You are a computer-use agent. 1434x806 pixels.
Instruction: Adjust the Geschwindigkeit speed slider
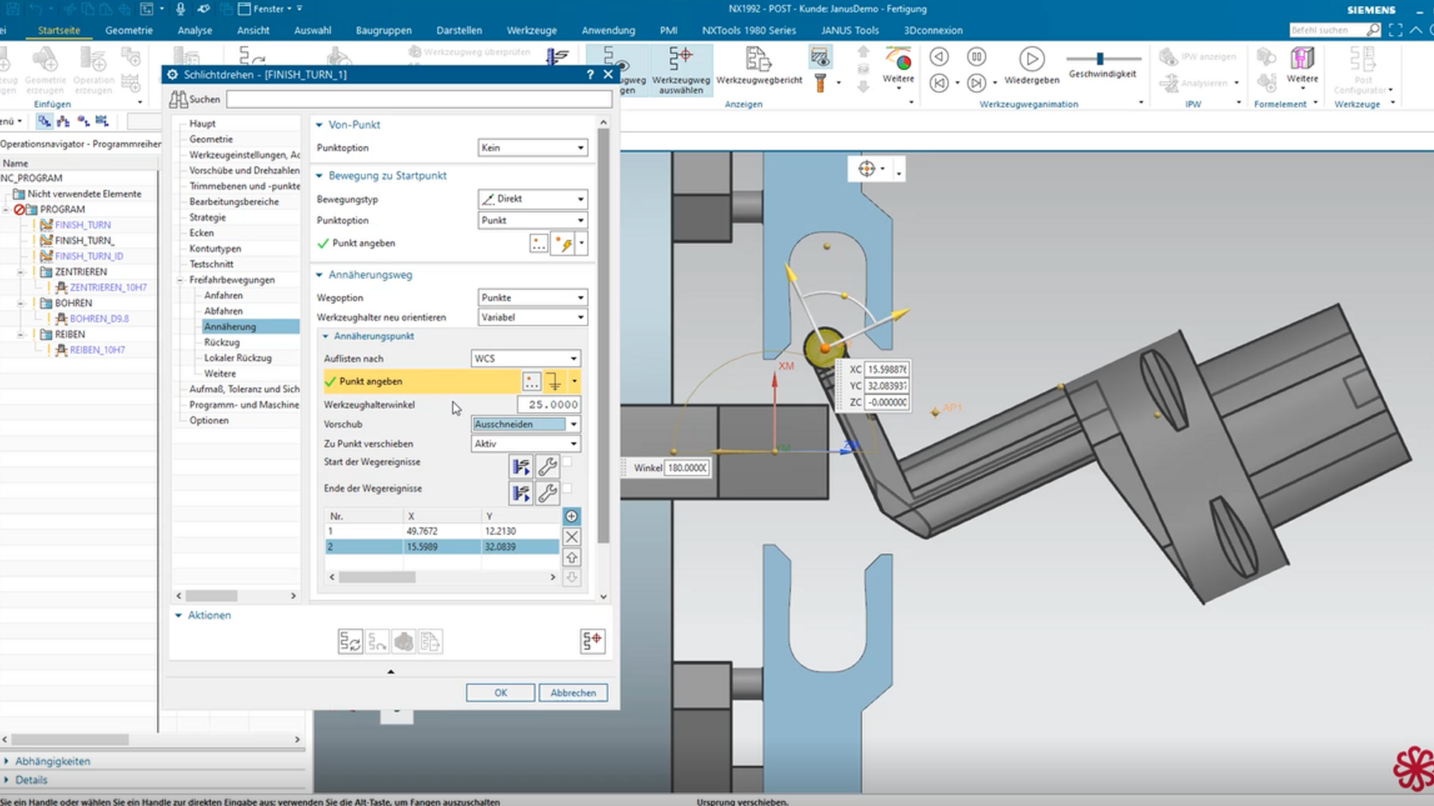[x=1100, y=58]
